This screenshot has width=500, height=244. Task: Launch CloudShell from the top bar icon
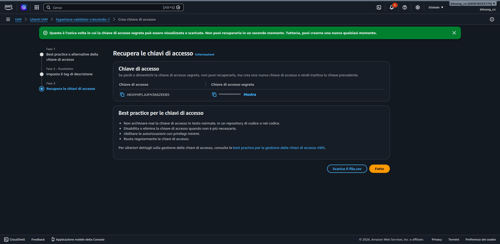click(x=379, y=7)
